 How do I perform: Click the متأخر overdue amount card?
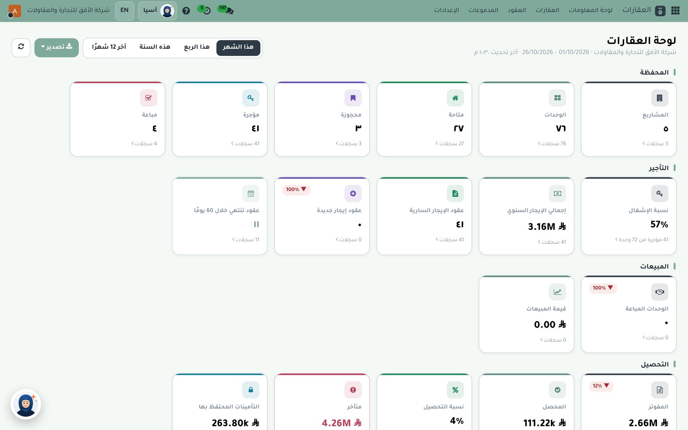[x=322, y=402]
